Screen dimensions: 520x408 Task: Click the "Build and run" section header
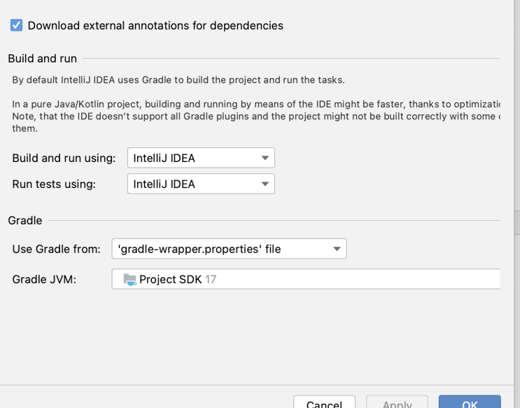[42, 59]
